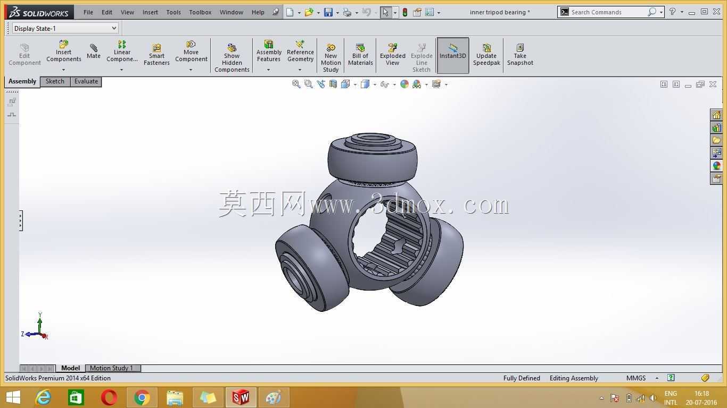Click the Rebuild traffic light icon
727x408 pixels.
(405, 12)
